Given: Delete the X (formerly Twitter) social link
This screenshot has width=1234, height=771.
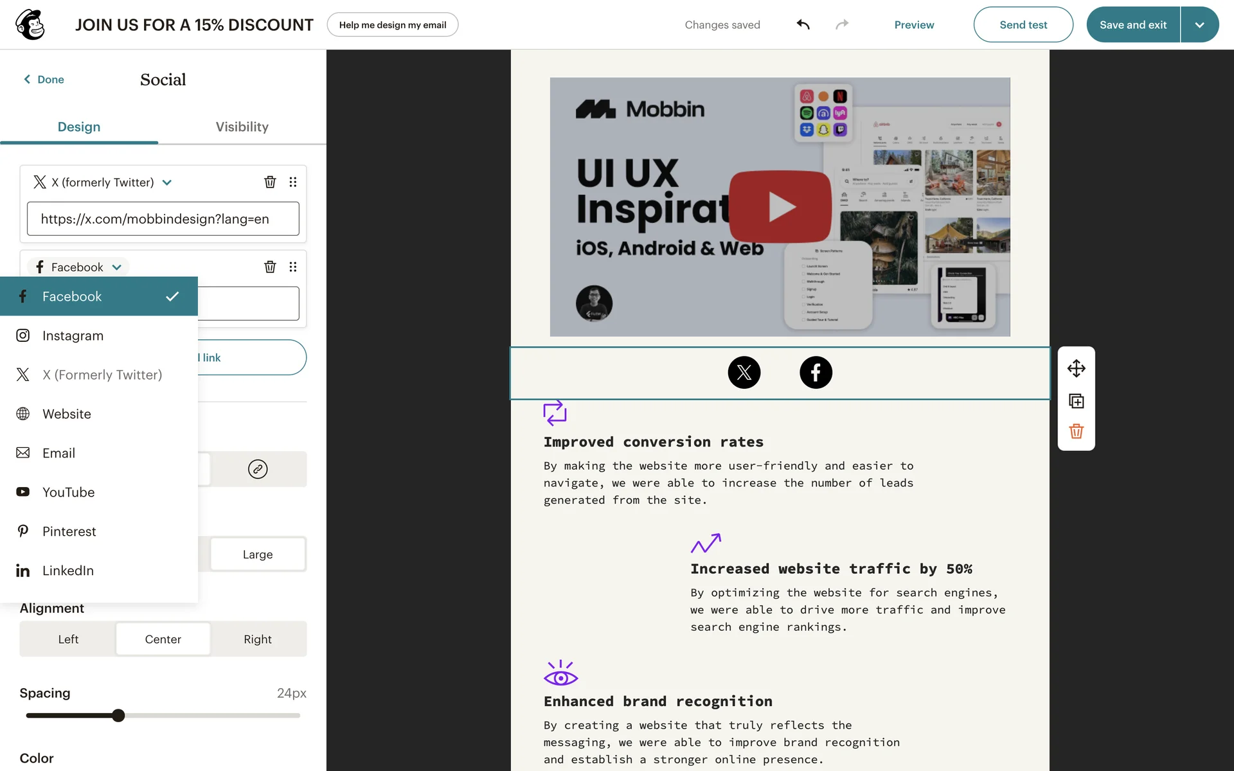Looking at the screenshot, I should coord(270,182).
